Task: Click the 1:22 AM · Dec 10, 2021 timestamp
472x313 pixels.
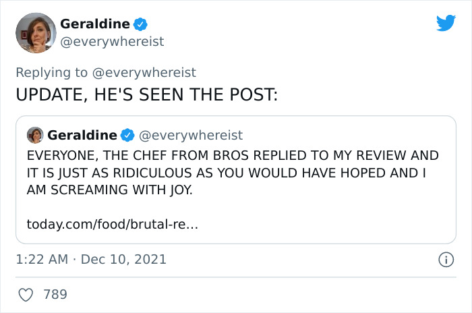Action: tap(91, 259)
